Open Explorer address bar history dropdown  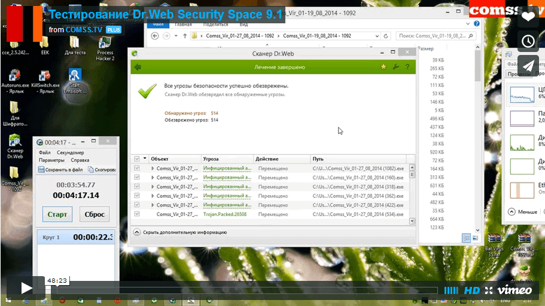[377, 36]
